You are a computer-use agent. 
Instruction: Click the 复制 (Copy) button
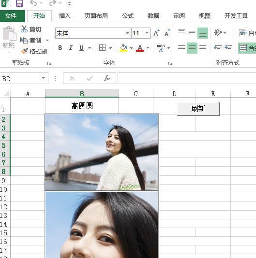pyautogui.click(x=30, y=40)
